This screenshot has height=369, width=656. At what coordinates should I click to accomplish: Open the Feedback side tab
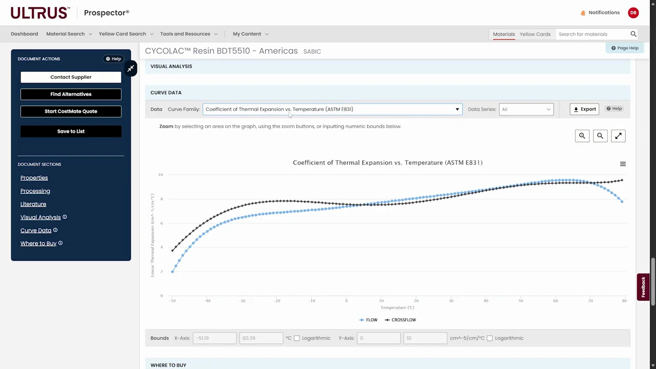click(643, 287)
